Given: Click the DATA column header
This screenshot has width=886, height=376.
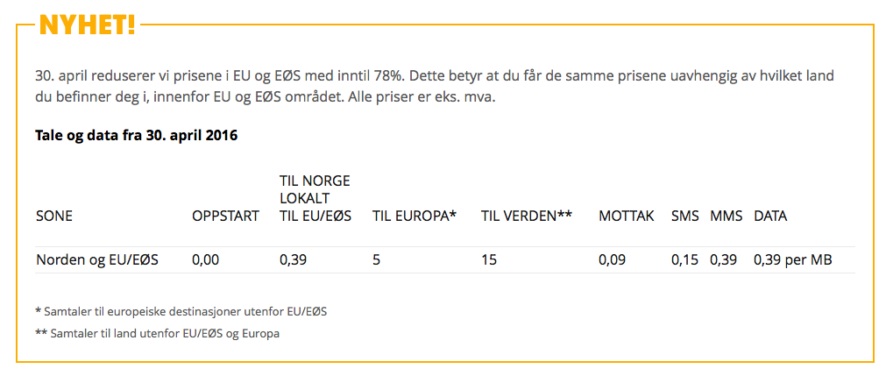Looking at the screenshot, I should [x=770, y=216].
